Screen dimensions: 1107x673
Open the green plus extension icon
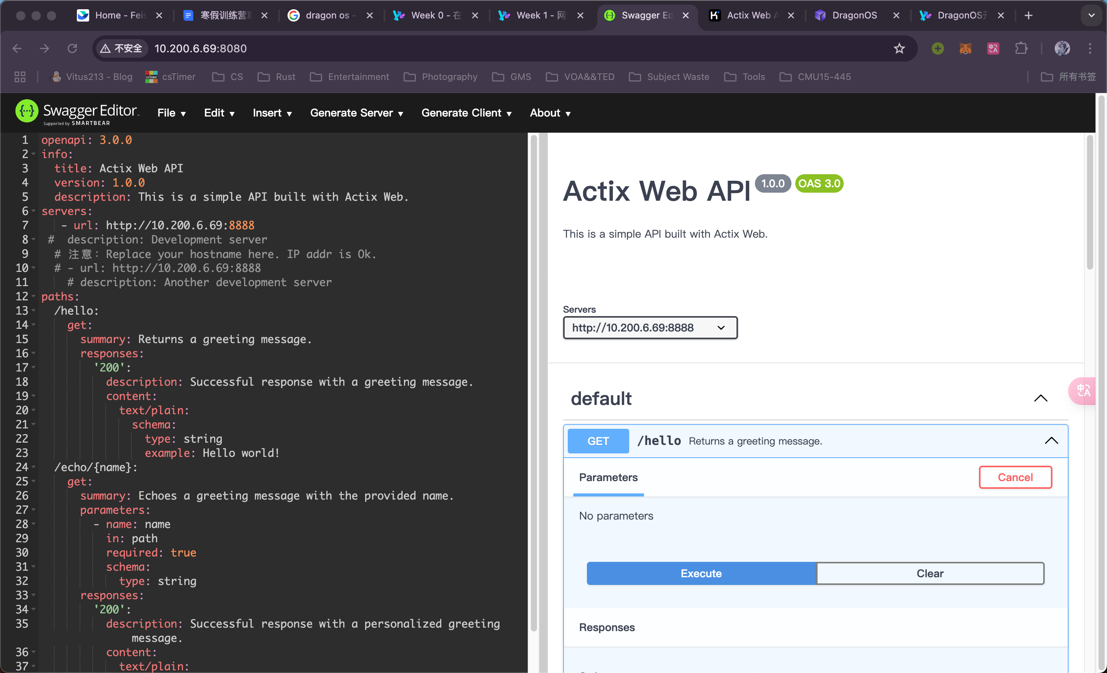click(937, 48)
